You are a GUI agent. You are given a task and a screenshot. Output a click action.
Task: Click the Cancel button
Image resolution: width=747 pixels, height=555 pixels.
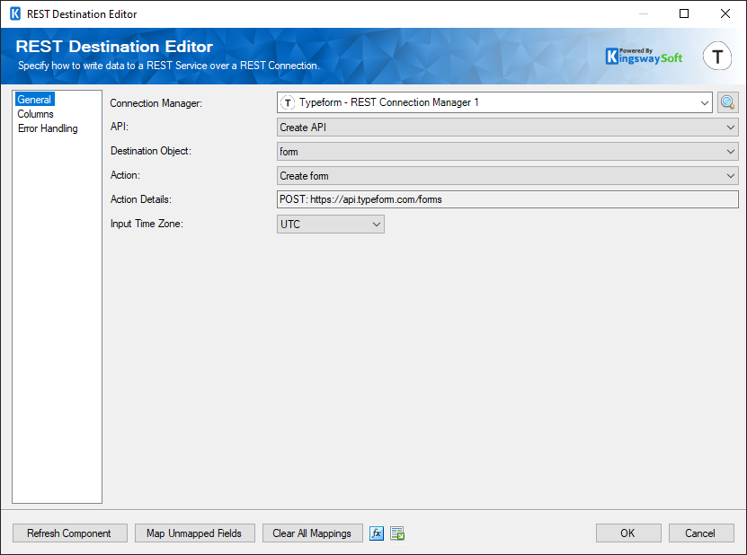700,533
